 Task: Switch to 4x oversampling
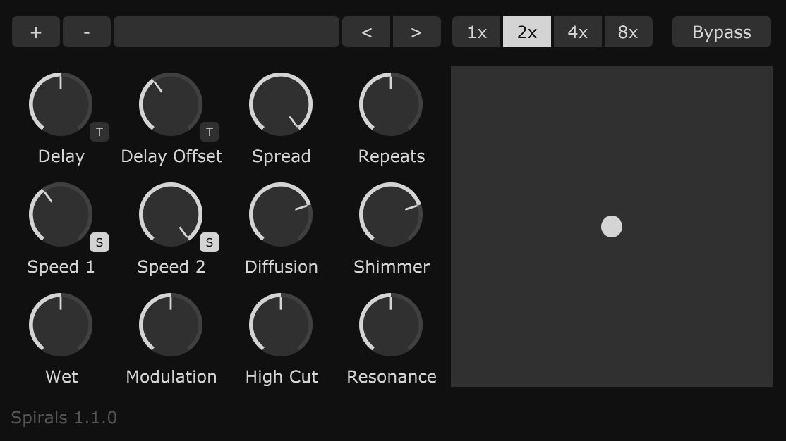(577, 32)
